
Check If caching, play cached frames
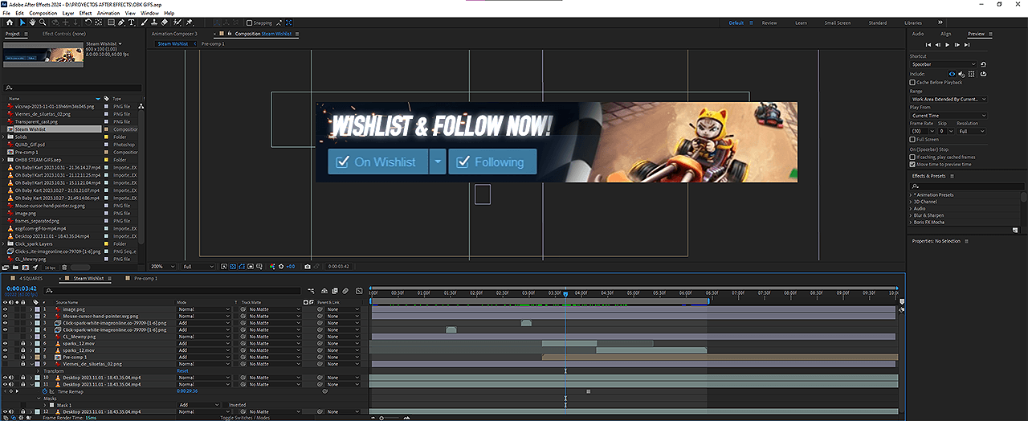[x=912, y=157]
